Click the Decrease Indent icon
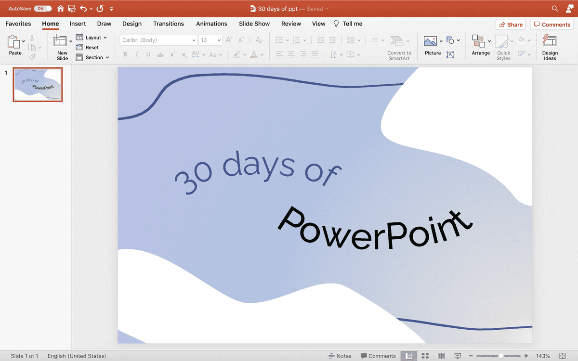The height and width of the screenshot is (361, 578). click(x=320, y=40)
